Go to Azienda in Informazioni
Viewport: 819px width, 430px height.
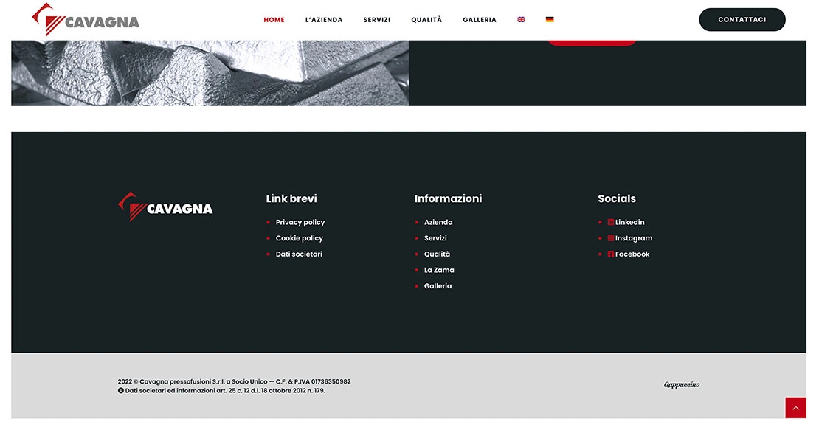(x=438, y=222)
